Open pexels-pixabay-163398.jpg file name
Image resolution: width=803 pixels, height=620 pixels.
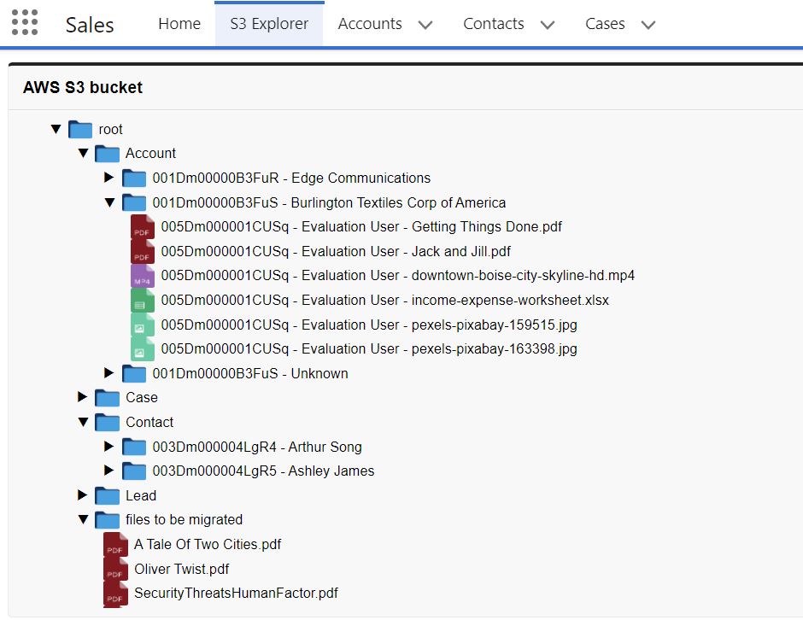click(369, 348)
